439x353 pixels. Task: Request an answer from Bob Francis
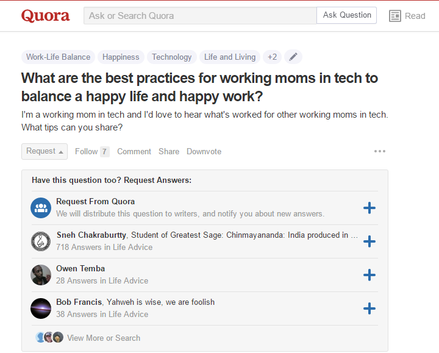(x=369, y=308)
